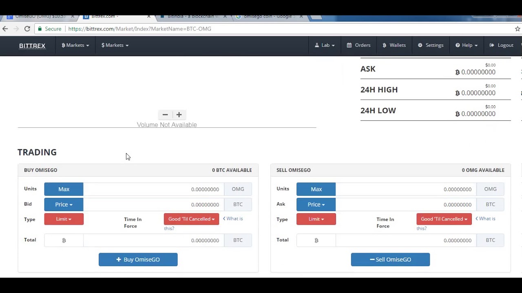Zoom out the chart with minus button
522x293 pixels.
165,115
